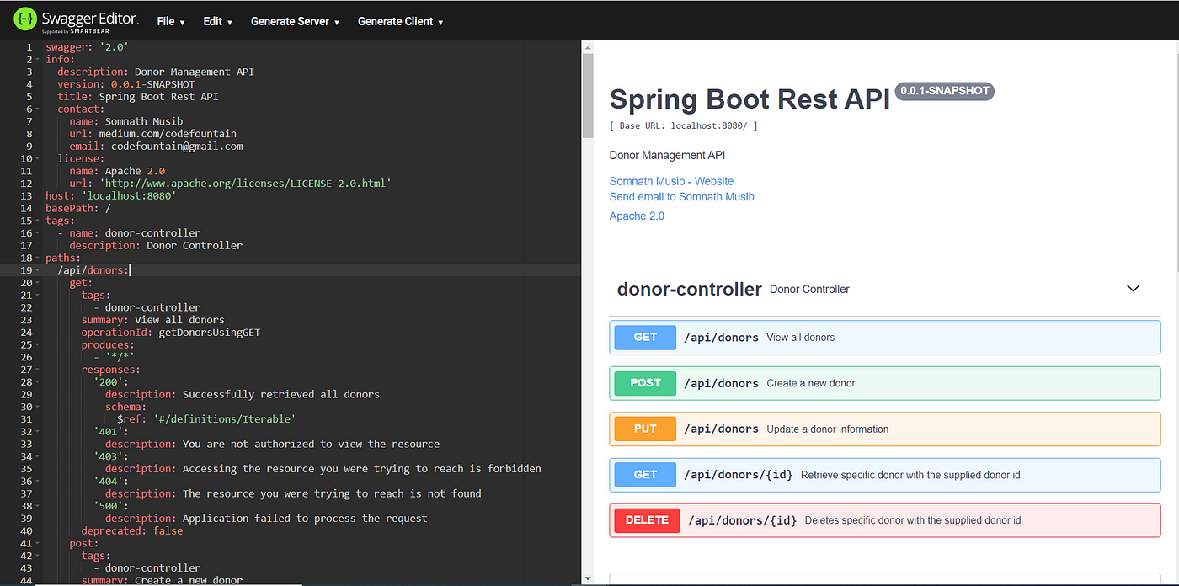Click operationId: getDonorsUsingGET line
Viewport: 1179px width, 586px height.
pos(171,332)
